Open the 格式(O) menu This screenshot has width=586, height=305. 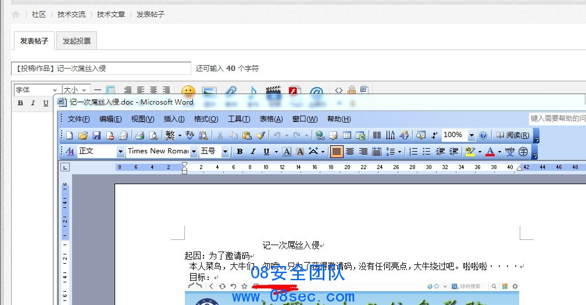[x=206, y=119]
